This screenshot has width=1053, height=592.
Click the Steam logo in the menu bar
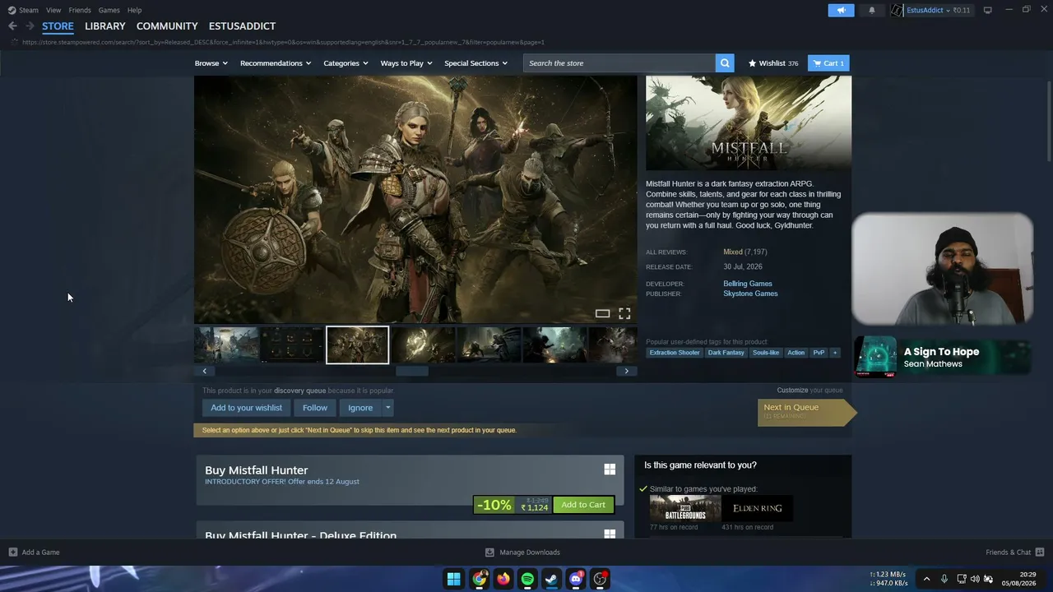pyautogui.click(x=12, y=10)
